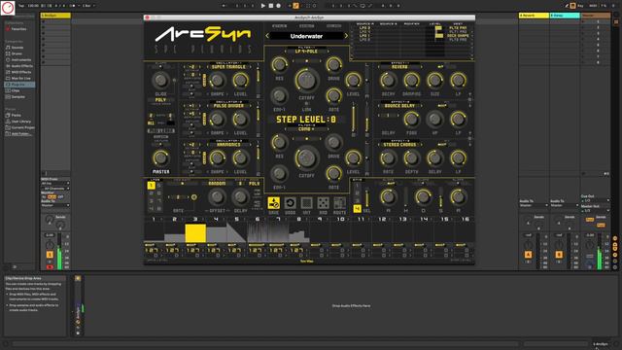The height and width of the screenshot is (350, 622).
Task: Click the Filter 1 Res knob
Action: tap(279, 65)
